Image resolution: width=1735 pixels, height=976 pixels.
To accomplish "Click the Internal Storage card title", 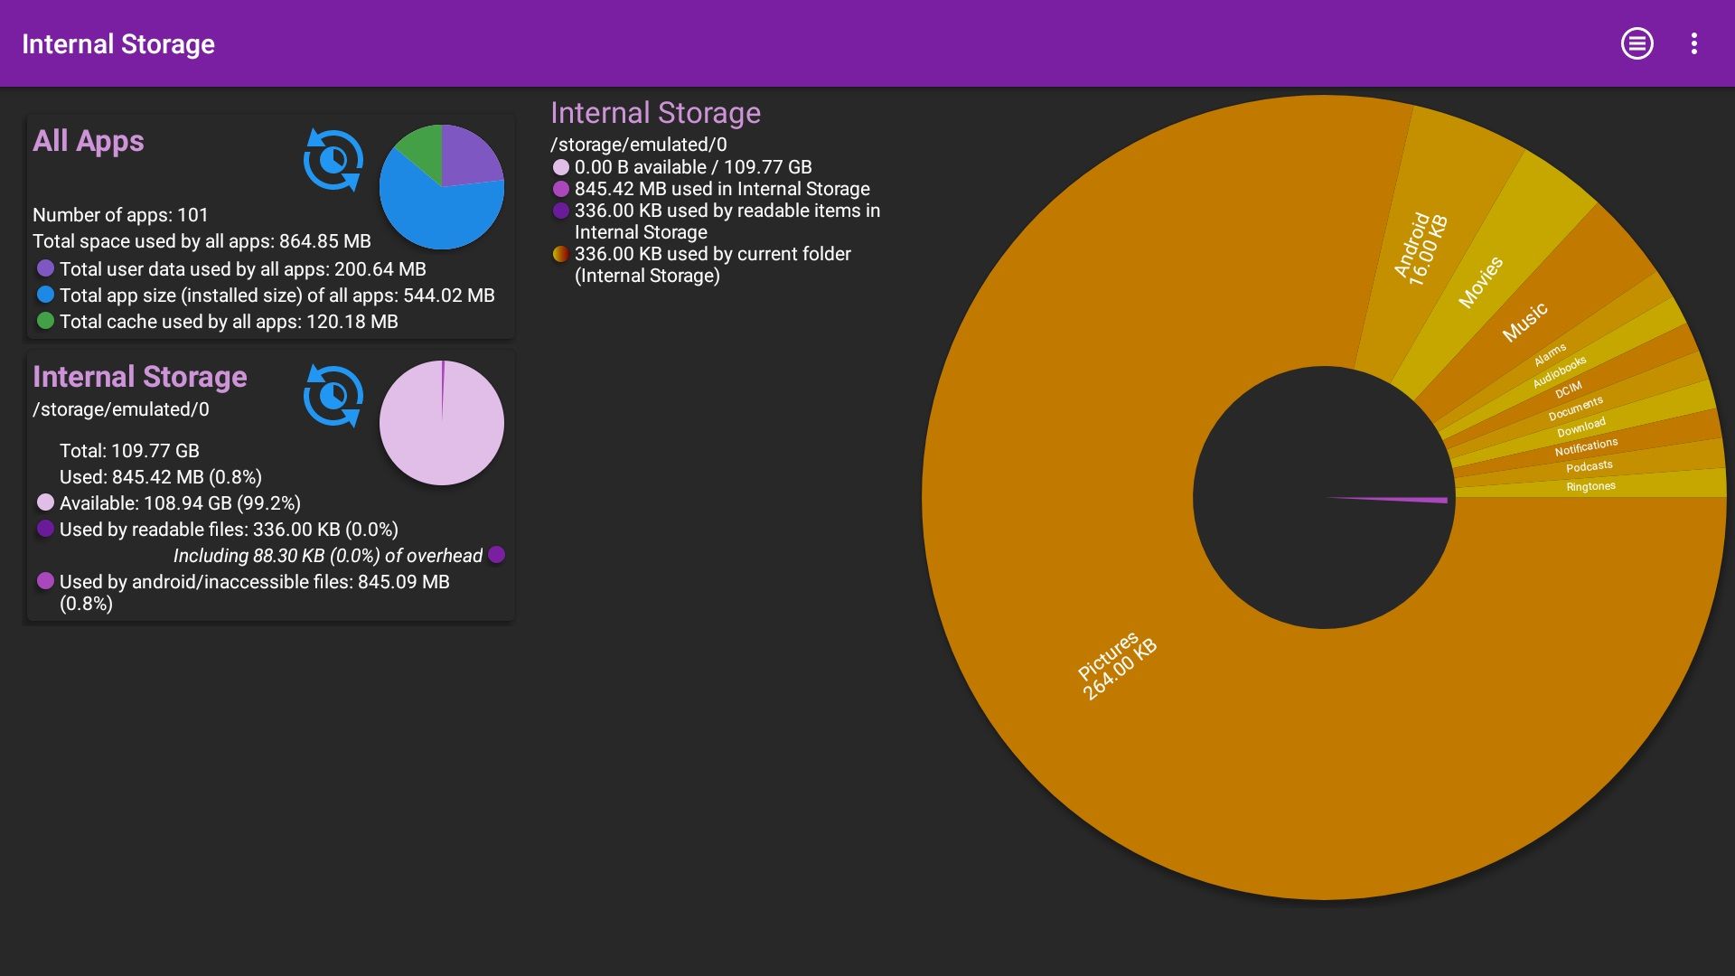I will click(140, 377).
